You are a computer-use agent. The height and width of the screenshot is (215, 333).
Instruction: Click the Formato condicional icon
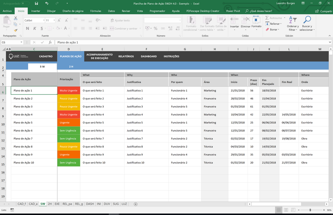tap(191, 24)
